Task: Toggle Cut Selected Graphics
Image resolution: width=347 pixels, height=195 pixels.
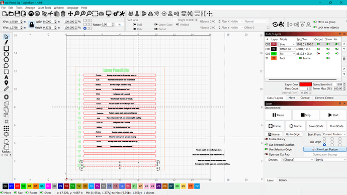Action: tap(266, 145)
